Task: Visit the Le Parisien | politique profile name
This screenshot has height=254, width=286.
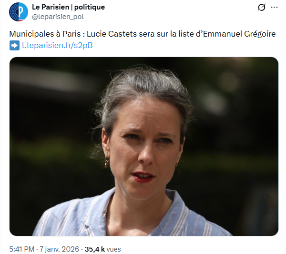Action: point(68,7)
